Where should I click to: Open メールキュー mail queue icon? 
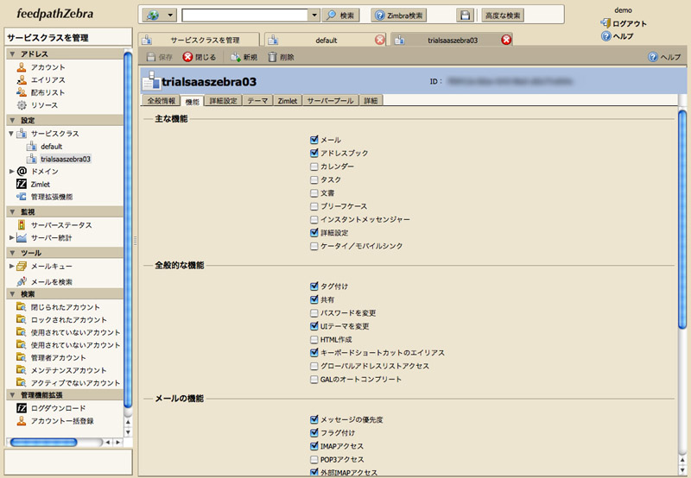click(x=22, y=267)
